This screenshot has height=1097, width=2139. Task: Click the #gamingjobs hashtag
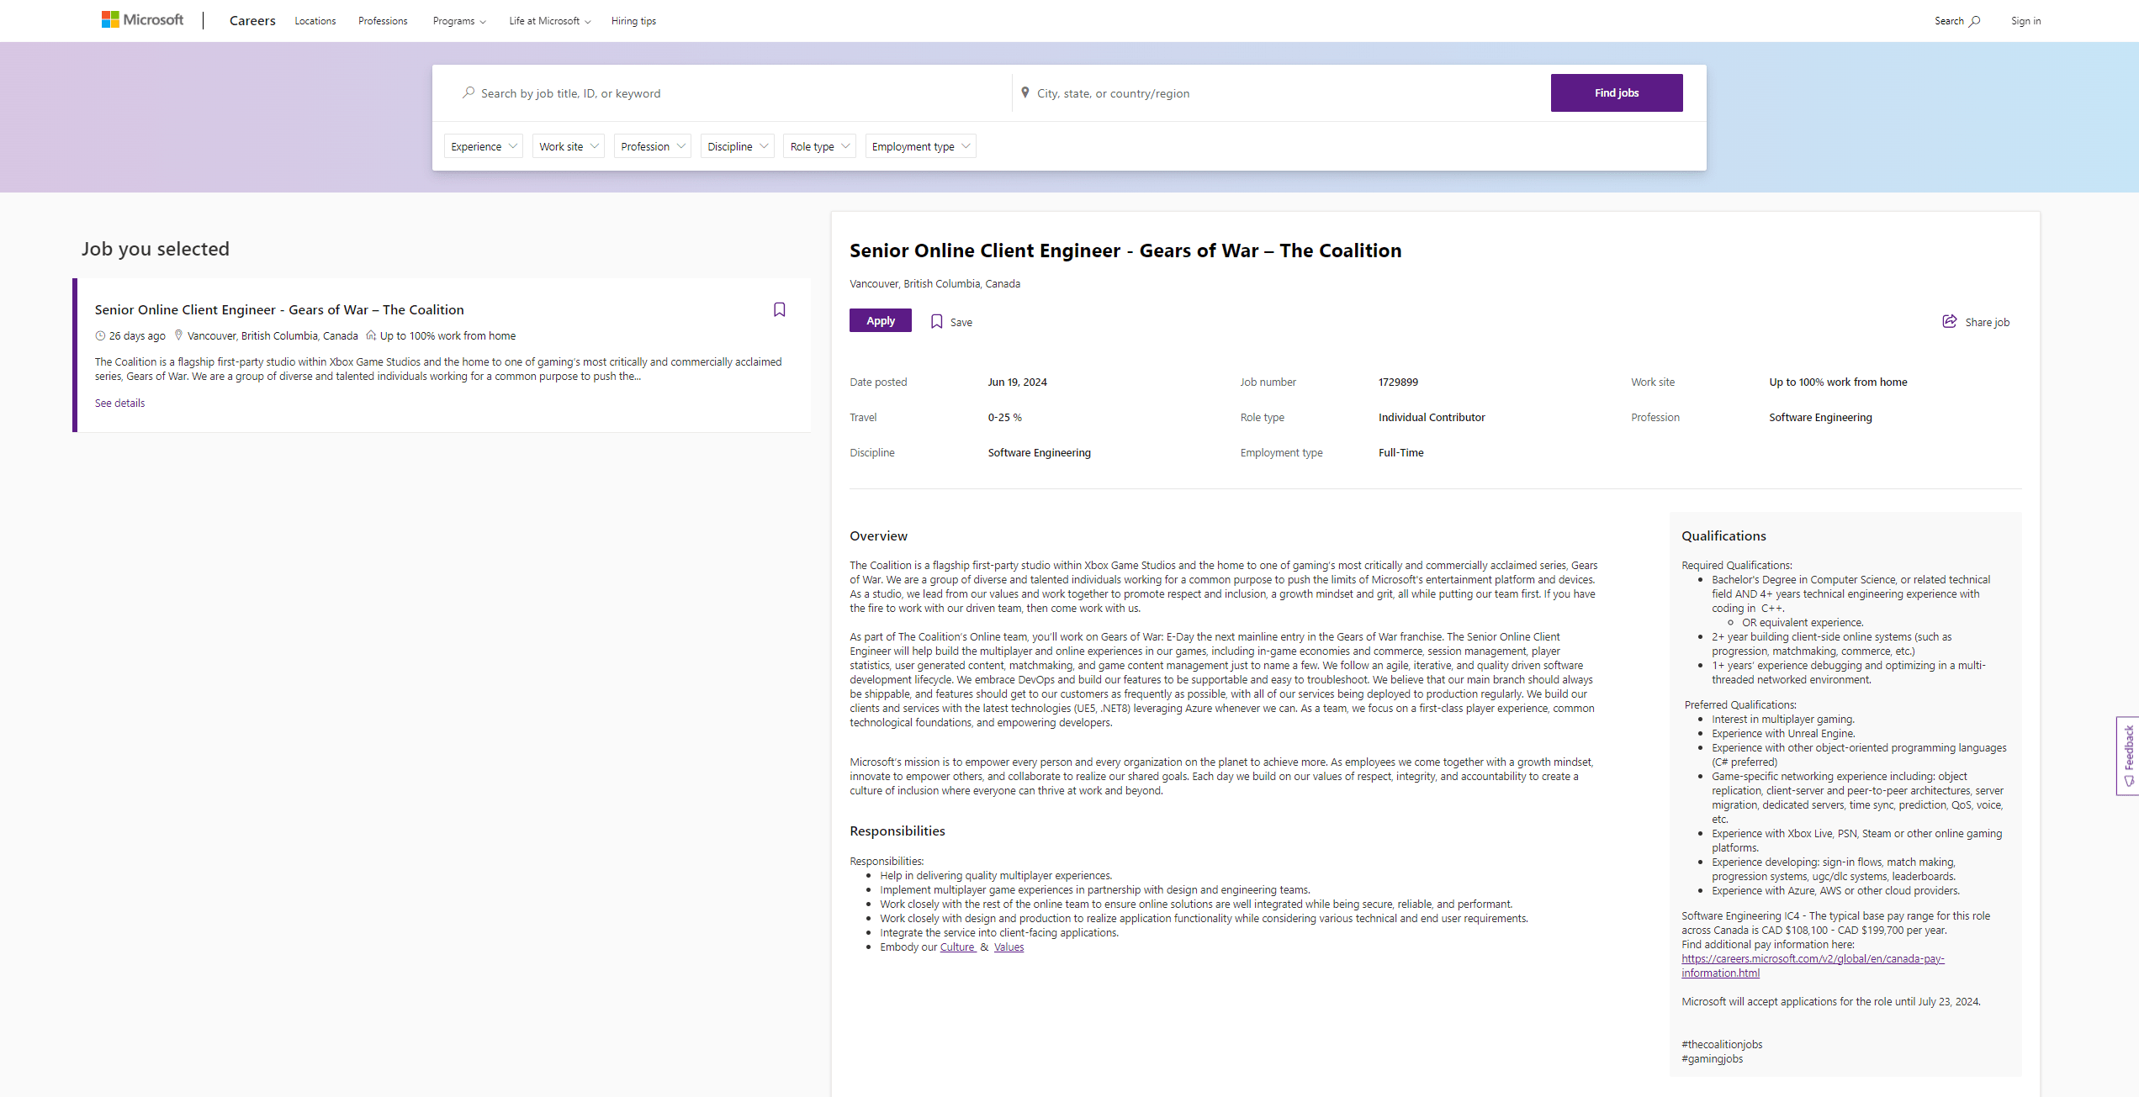(x=1712, y=1059)
